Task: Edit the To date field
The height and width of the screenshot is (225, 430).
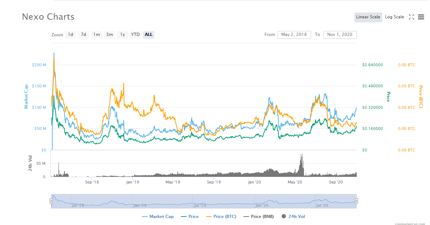Action: click(x=340, y=35)
